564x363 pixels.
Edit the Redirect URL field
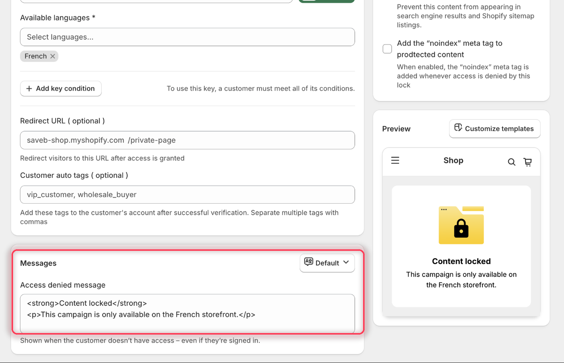(x=187, y=140)
